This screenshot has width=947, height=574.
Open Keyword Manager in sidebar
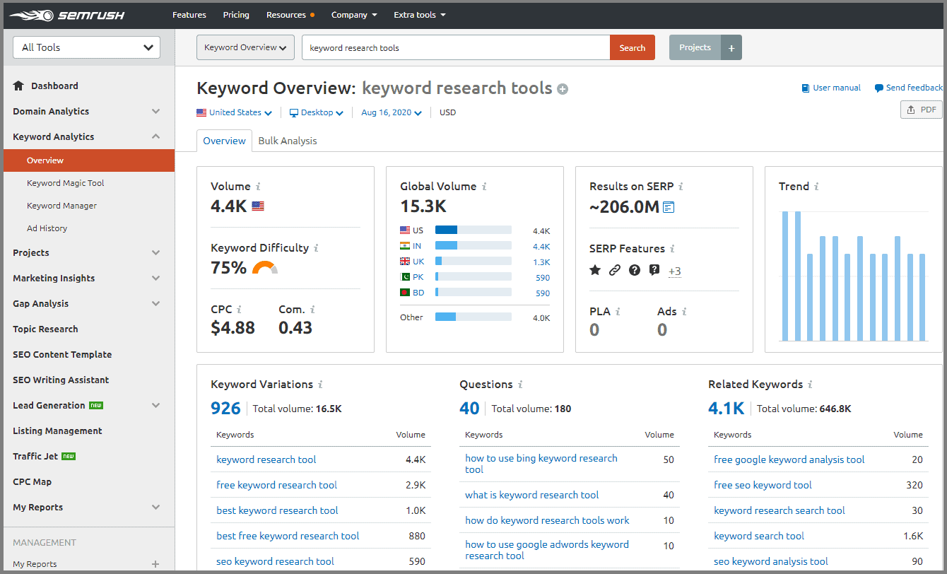coord(62,206)
